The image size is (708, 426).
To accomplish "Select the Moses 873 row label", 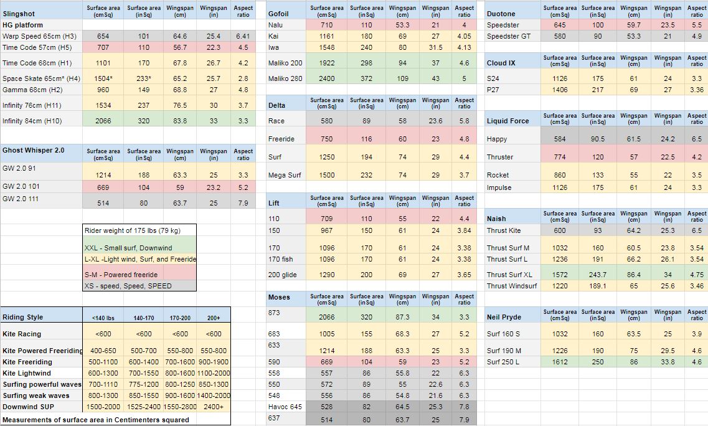I will [286, 315].
